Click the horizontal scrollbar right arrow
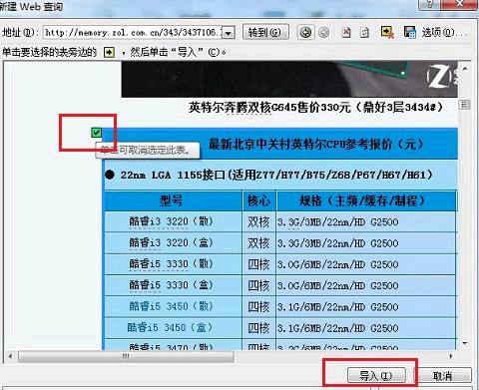The height and width of the screenshot is (390, 479). point(451,356)
